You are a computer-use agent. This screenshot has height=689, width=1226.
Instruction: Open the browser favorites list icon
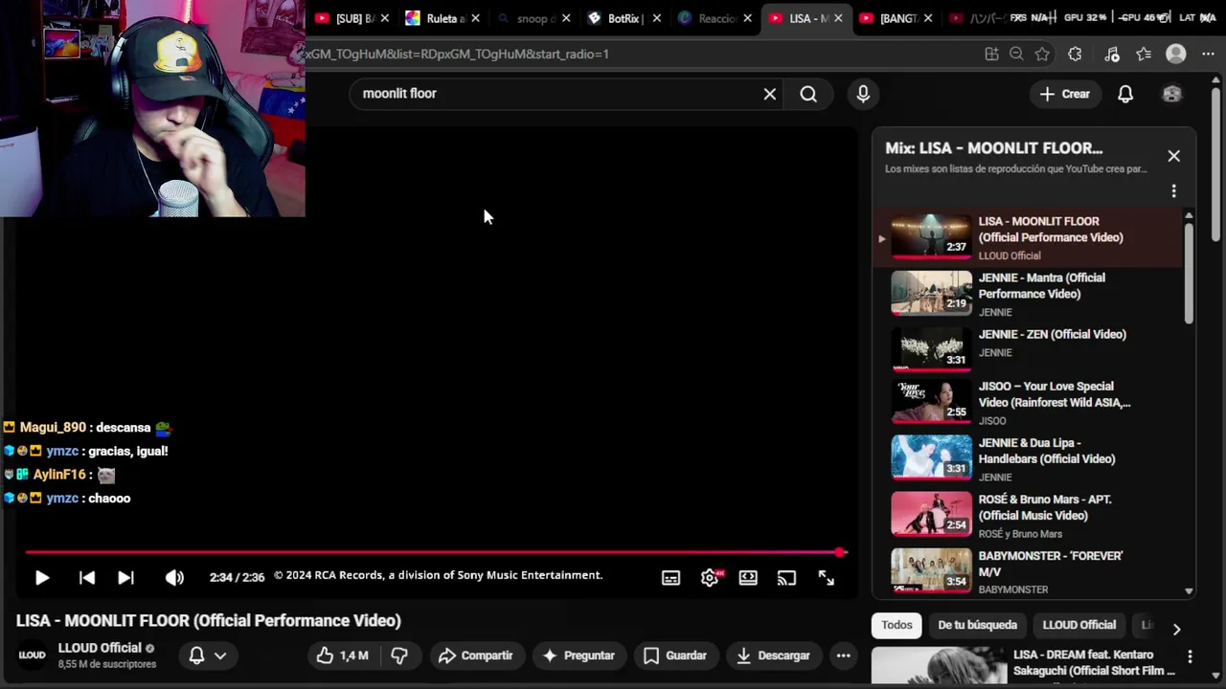[1144, 55]
